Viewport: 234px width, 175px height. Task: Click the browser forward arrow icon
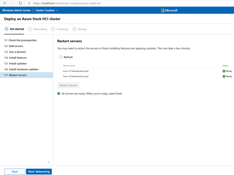click(13, 3)
